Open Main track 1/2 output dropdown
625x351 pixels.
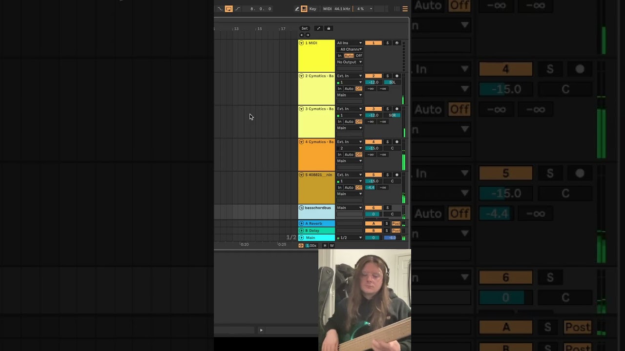coord(350,238)
